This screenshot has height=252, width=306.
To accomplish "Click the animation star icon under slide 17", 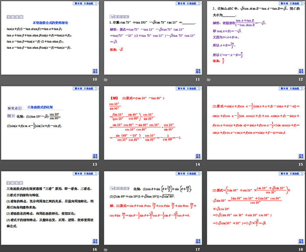I will [x=106, y=250].
